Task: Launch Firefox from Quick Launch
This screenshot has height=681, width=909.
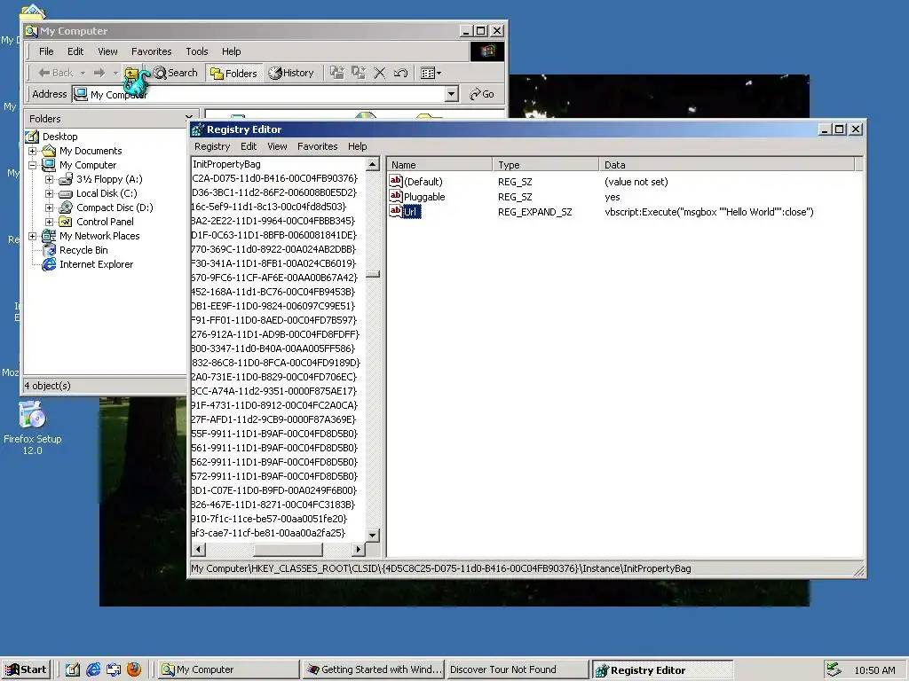Action: click(134, 669)
